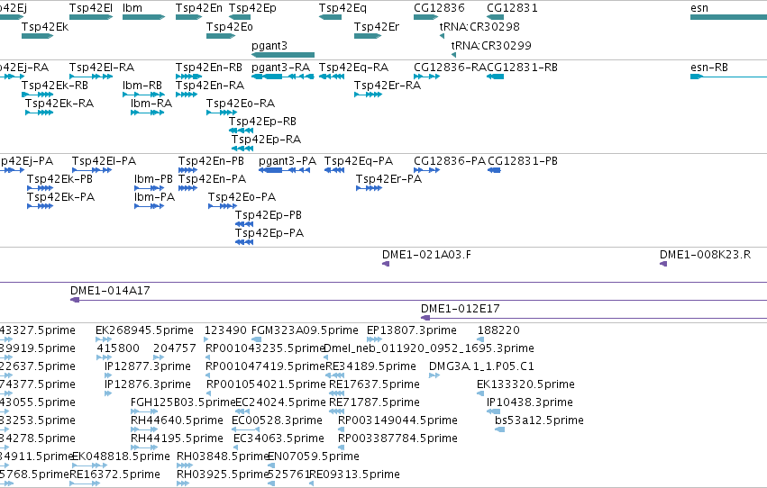The width and height of the screenshot is (767, 488).
Task: Click protein Tsp42Ep-PB
Action: [x=244, y=224]
